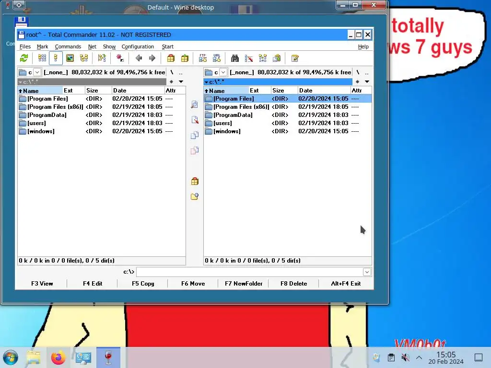This screenshot has width=491, height=368.
Task: Enable Thumbnail view icon in toolbar
Action: pyautogui.click(x=70, y=58)
